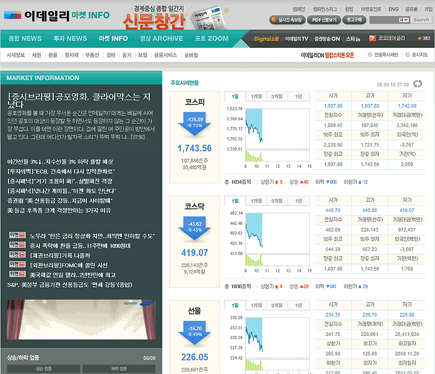Click the 이데일리 logo
This screenshot has height=374, width=435.
[x=37, y=16]
